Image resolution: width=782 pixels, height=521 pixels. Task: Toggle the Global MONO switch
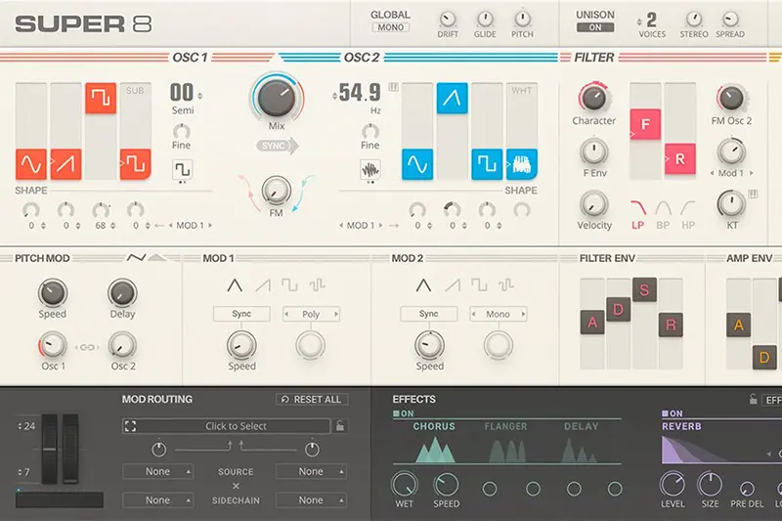coord(391,27)
